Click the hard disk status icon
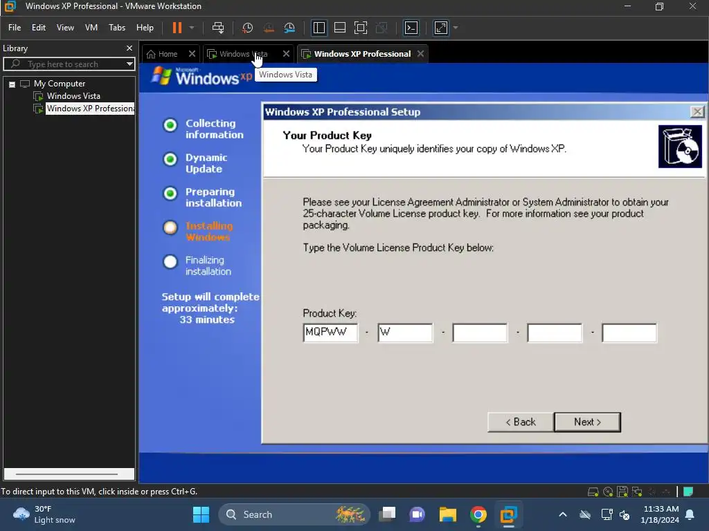 coord(593,492)
